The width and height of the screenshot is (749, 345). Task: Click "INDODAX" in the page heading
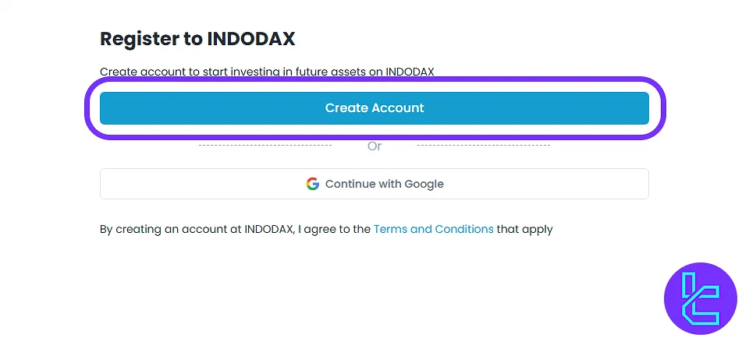pyautogui.click(x=251, y=38)
